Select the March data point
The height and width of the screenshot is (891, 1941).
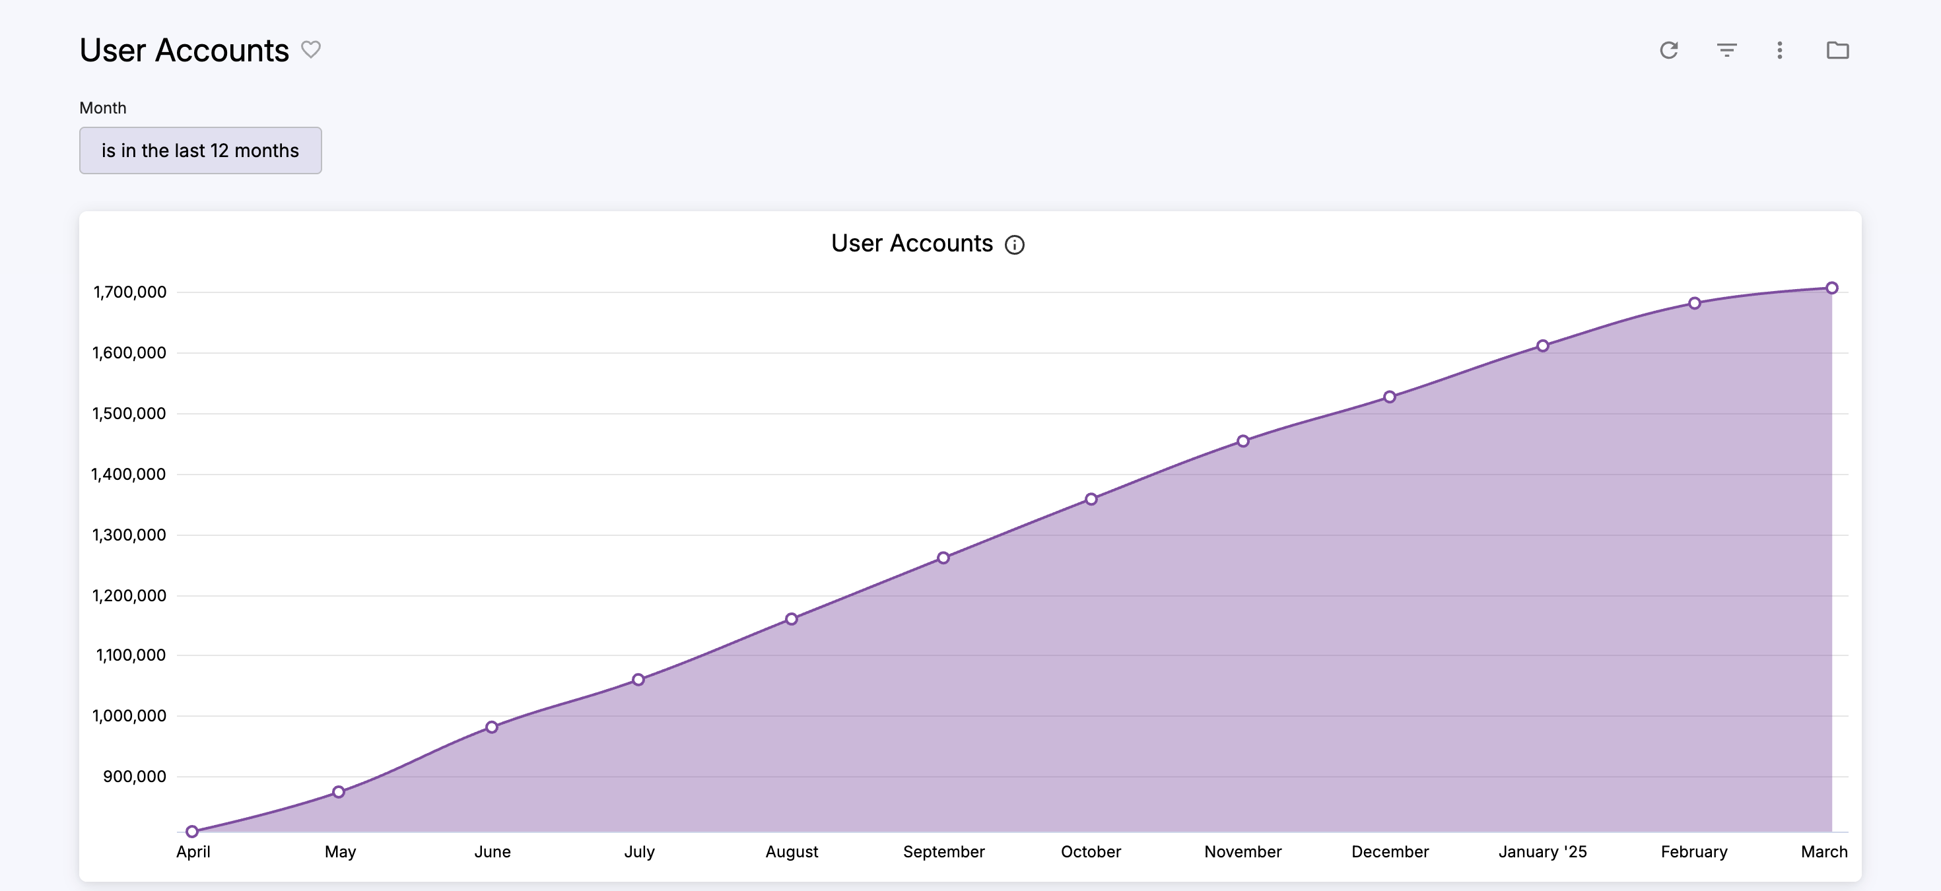click(1832, 288)
